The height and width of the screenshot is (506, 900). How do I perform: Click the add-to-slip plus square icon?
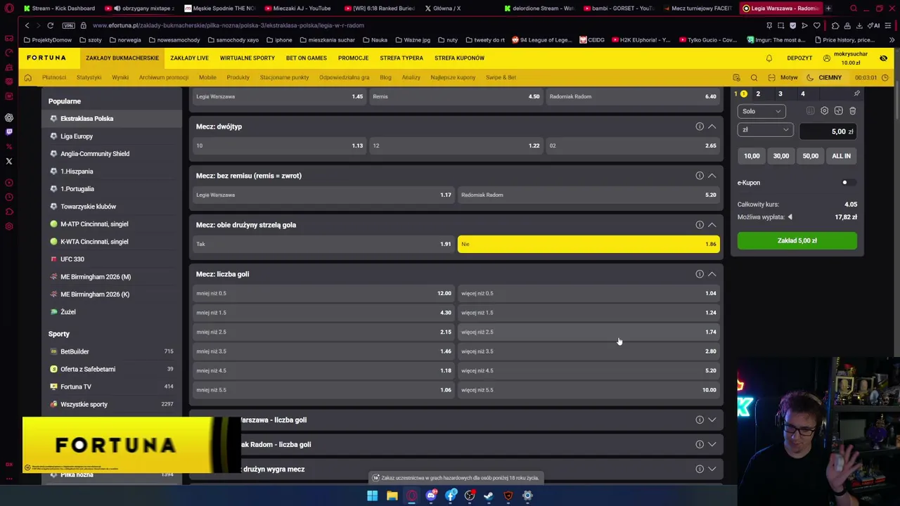[838, 111]
